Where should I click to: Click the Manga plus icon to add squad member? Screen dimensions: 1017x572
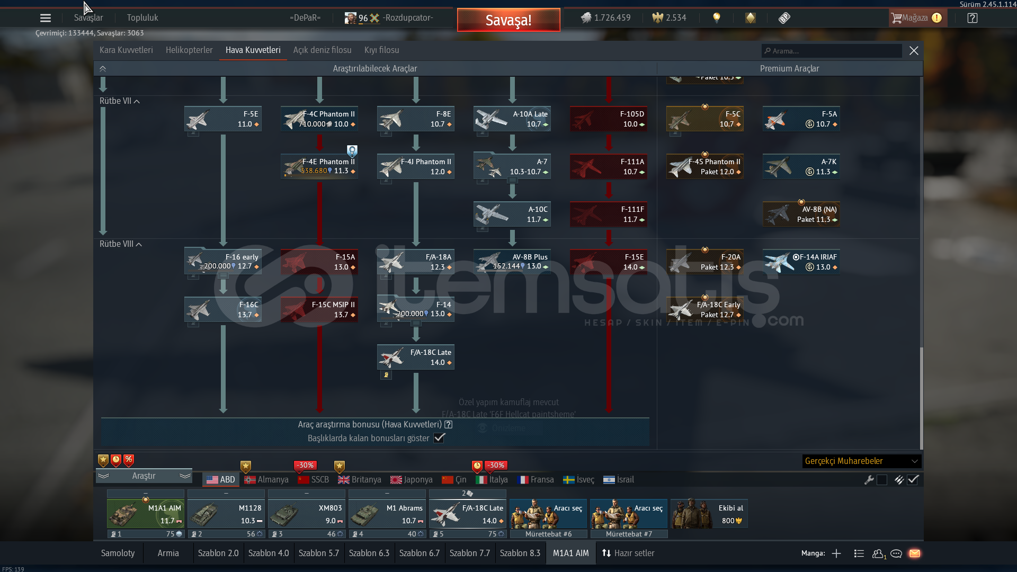tap(836, 553)
